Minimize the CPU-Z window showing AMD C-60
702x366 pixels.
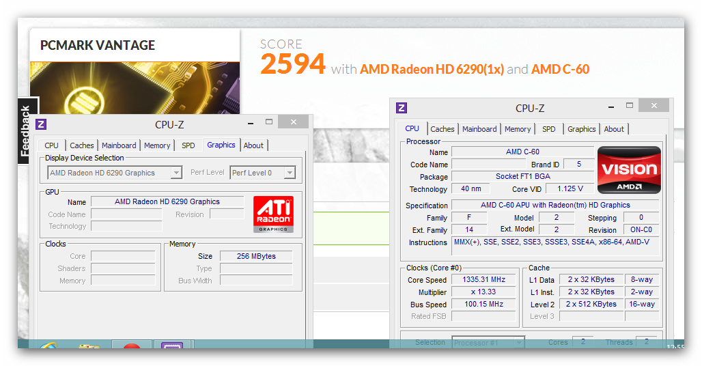pyautogui.click(x=611, y=107)
